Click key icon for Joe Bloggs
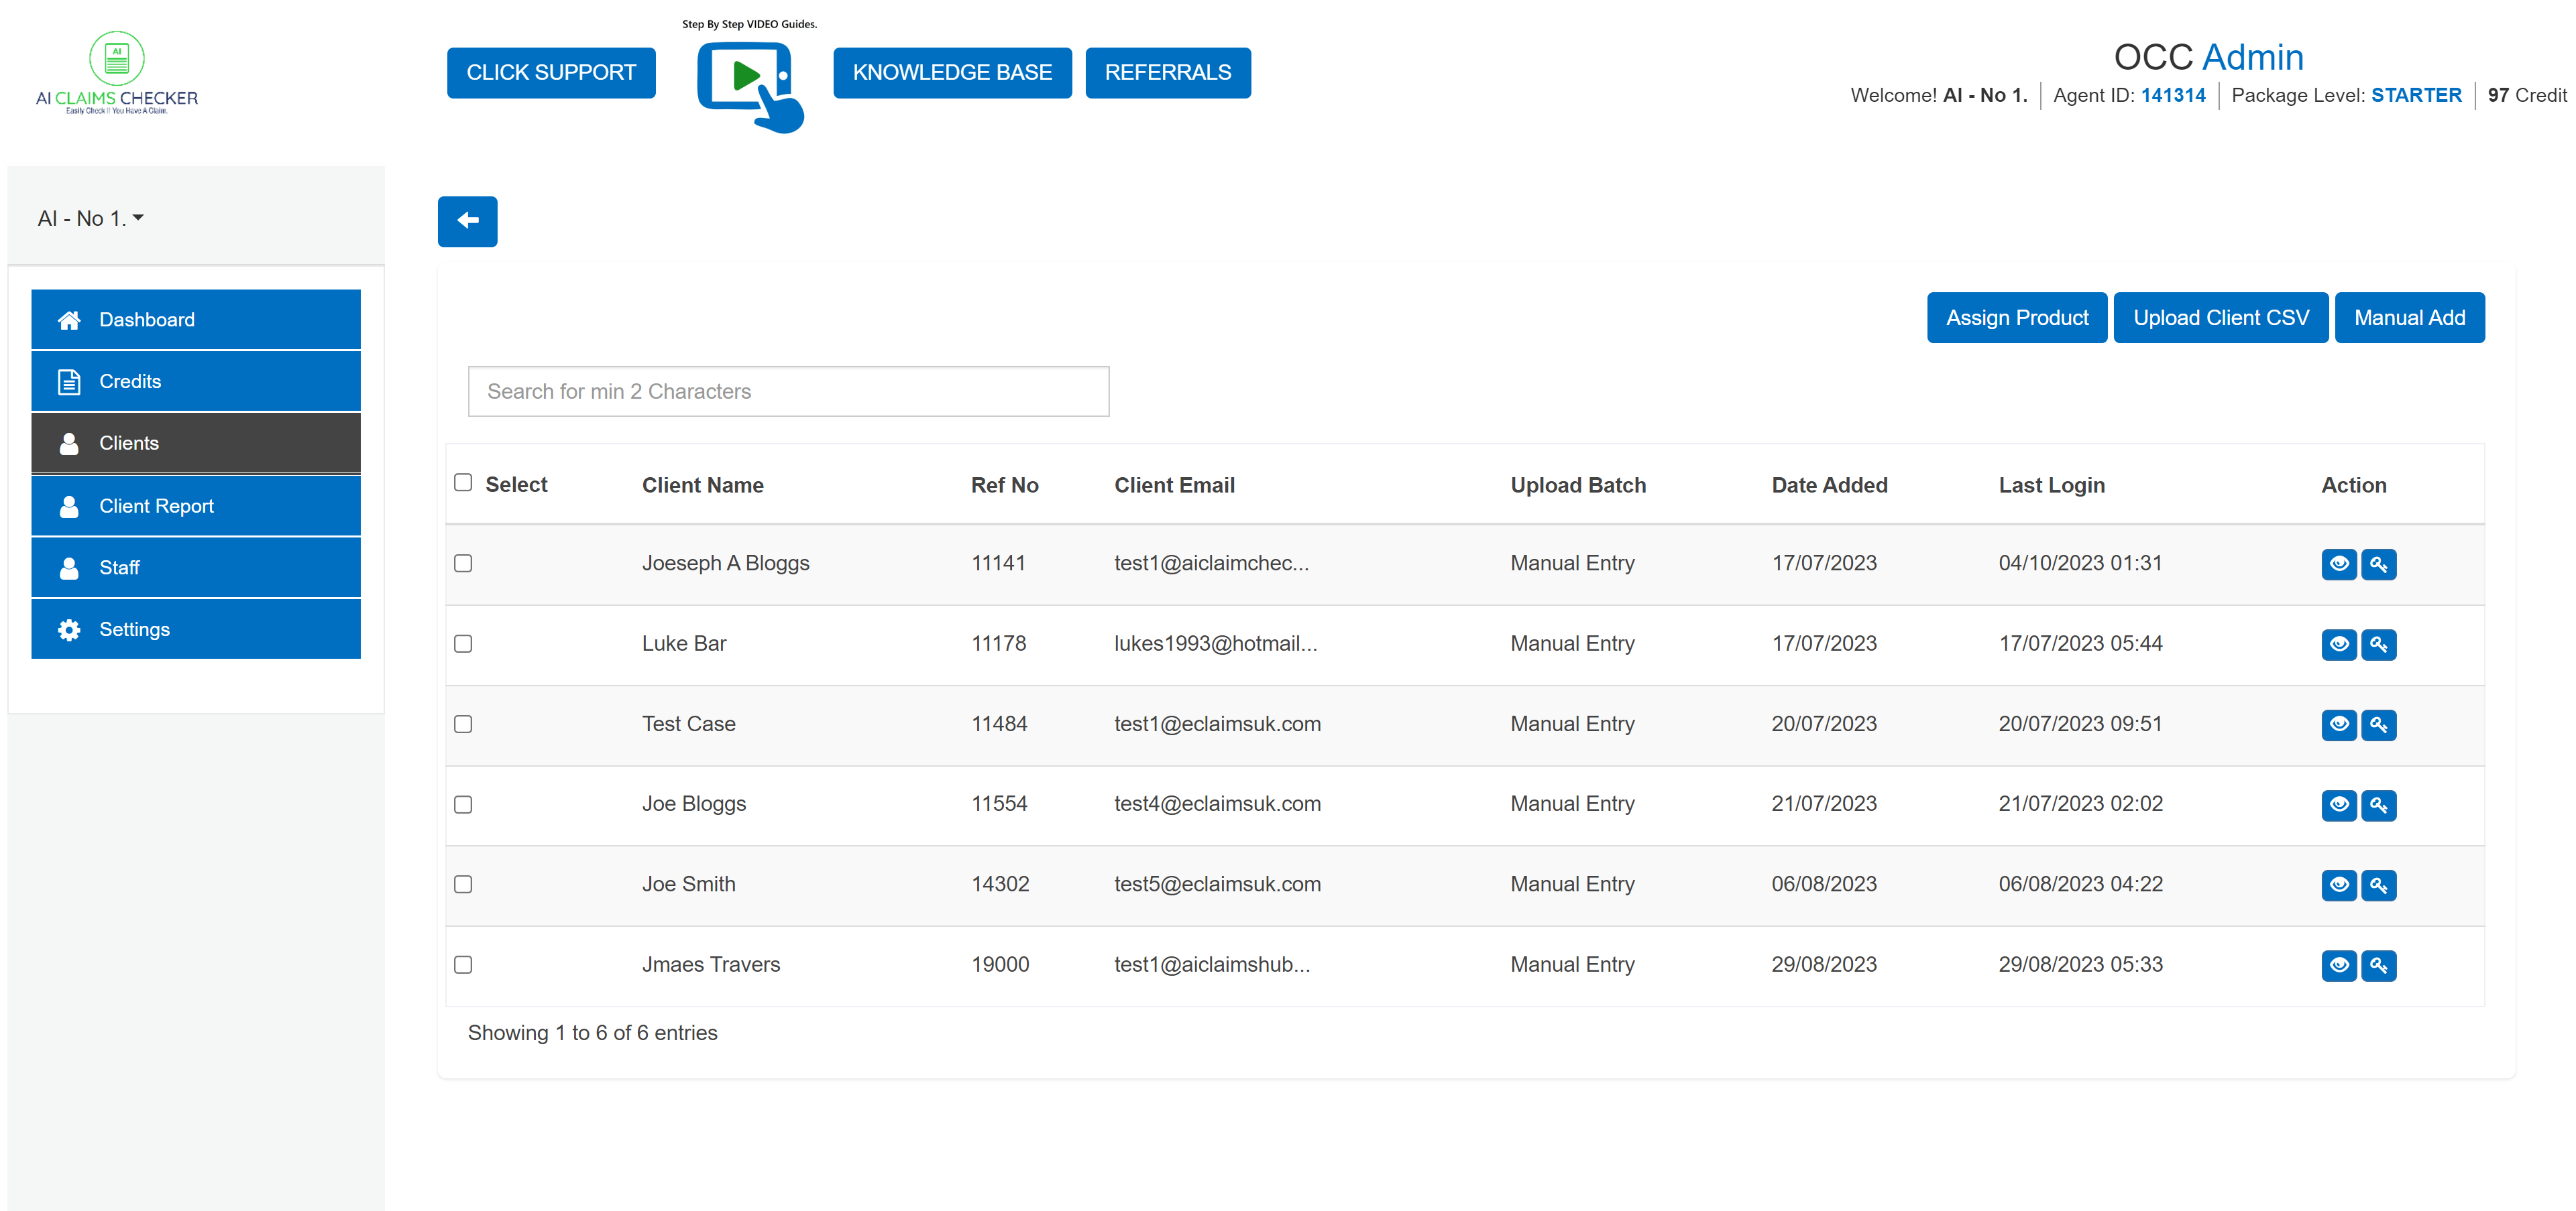 (x=2378, y=804)
